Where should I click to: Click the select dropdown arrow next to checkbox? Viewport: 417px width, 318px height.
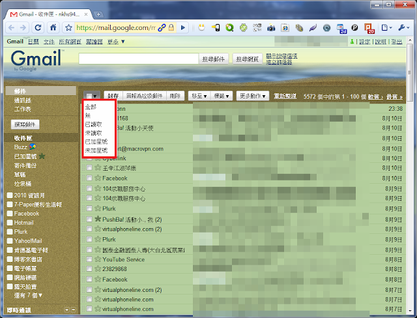pos(95,96)
